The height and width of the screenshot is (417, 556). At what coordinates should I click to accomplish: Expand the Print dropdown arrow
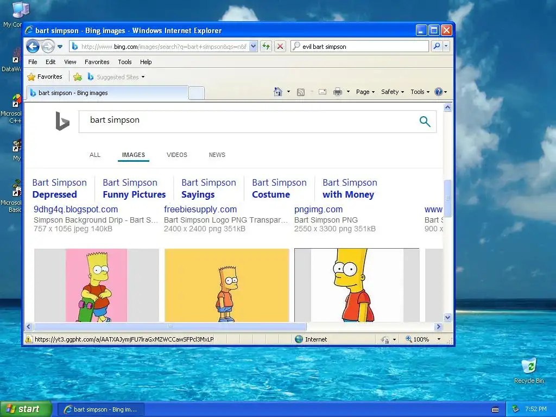pyautogui.click(x=348, y=92)
